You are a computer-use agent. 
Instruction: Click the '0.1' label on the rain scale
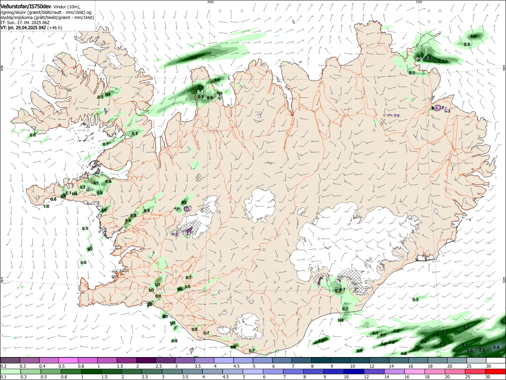(3, 377)
